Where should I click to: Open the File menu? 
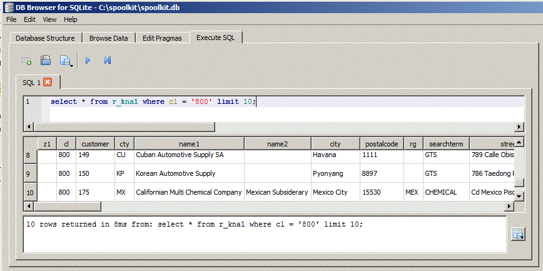[x=11, y=19]
